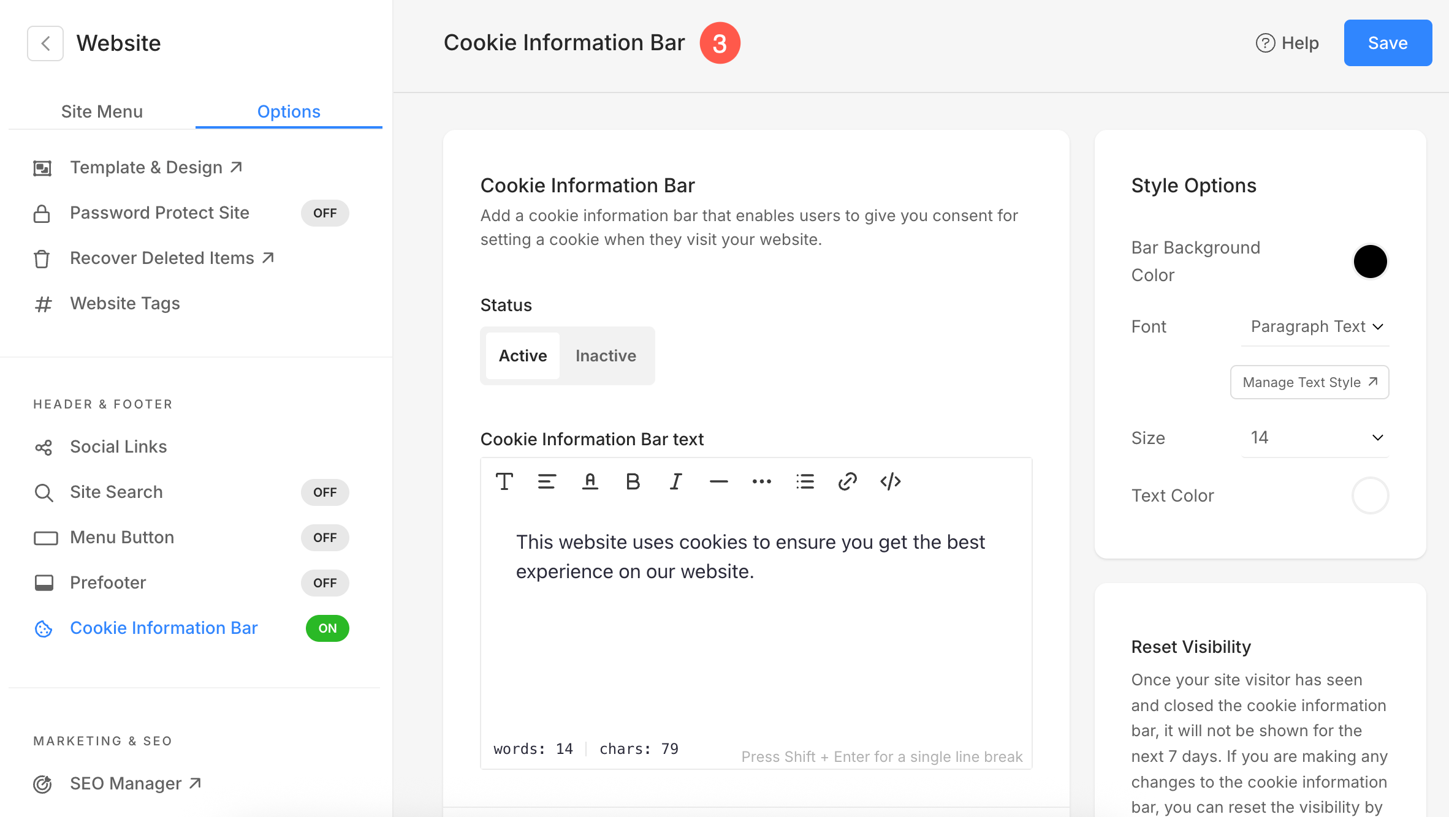Screen dimensions: 1449x817
Task: Go back using the Website arrow button
Action: click(45, 43)
